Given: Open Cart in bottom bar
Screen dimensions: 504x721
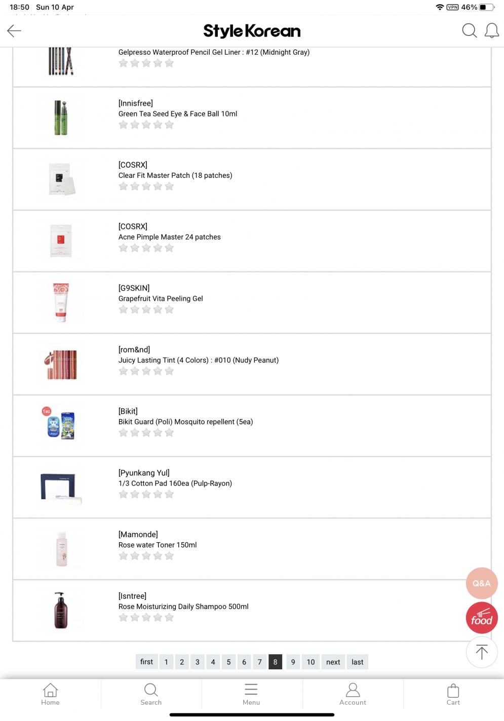Looking at the screenshot, I should click(x=453, y=694).
